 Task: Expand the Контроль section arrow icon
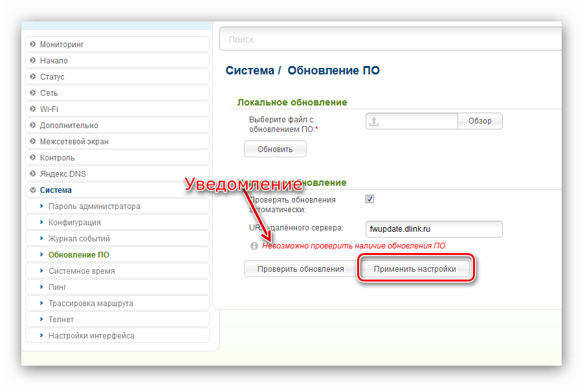(33, 157)
